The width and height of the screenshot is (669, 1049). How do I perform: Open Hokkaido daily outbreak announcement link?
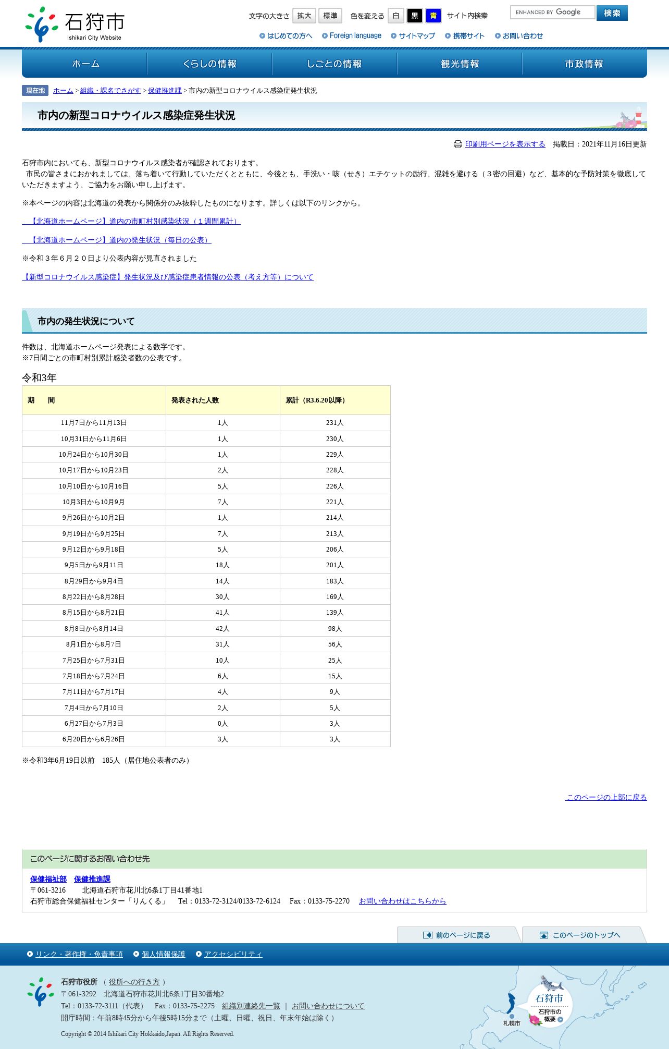pyautogui.click(x=117, y=240)
